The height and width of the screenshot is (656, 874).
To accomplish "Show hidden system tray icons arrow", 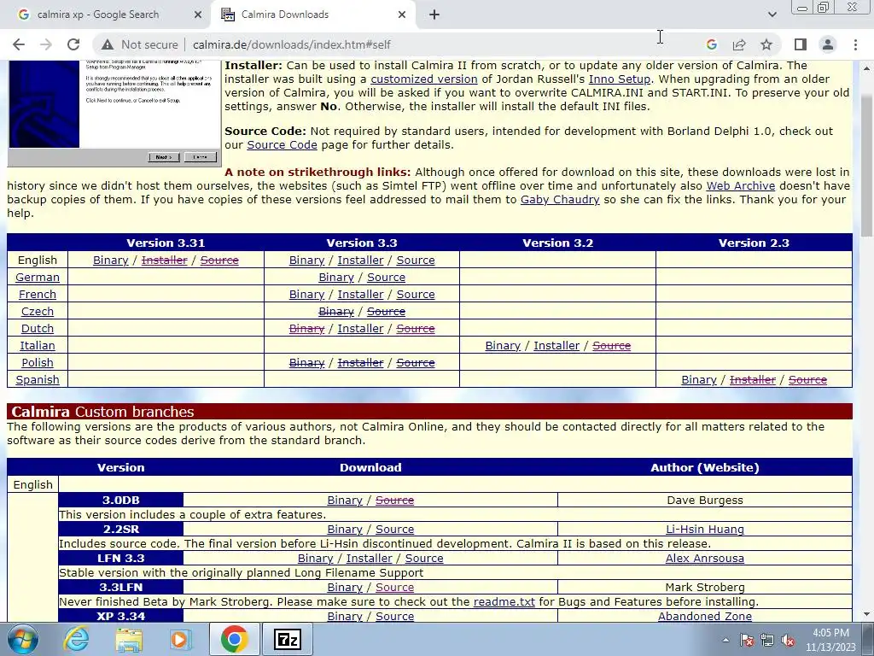I will click(x=725, y=641).
